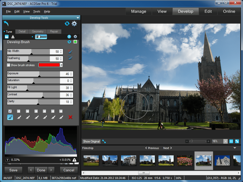
Task: Reset Develop Brush with its header refresh icon
Action: point(69,42)
